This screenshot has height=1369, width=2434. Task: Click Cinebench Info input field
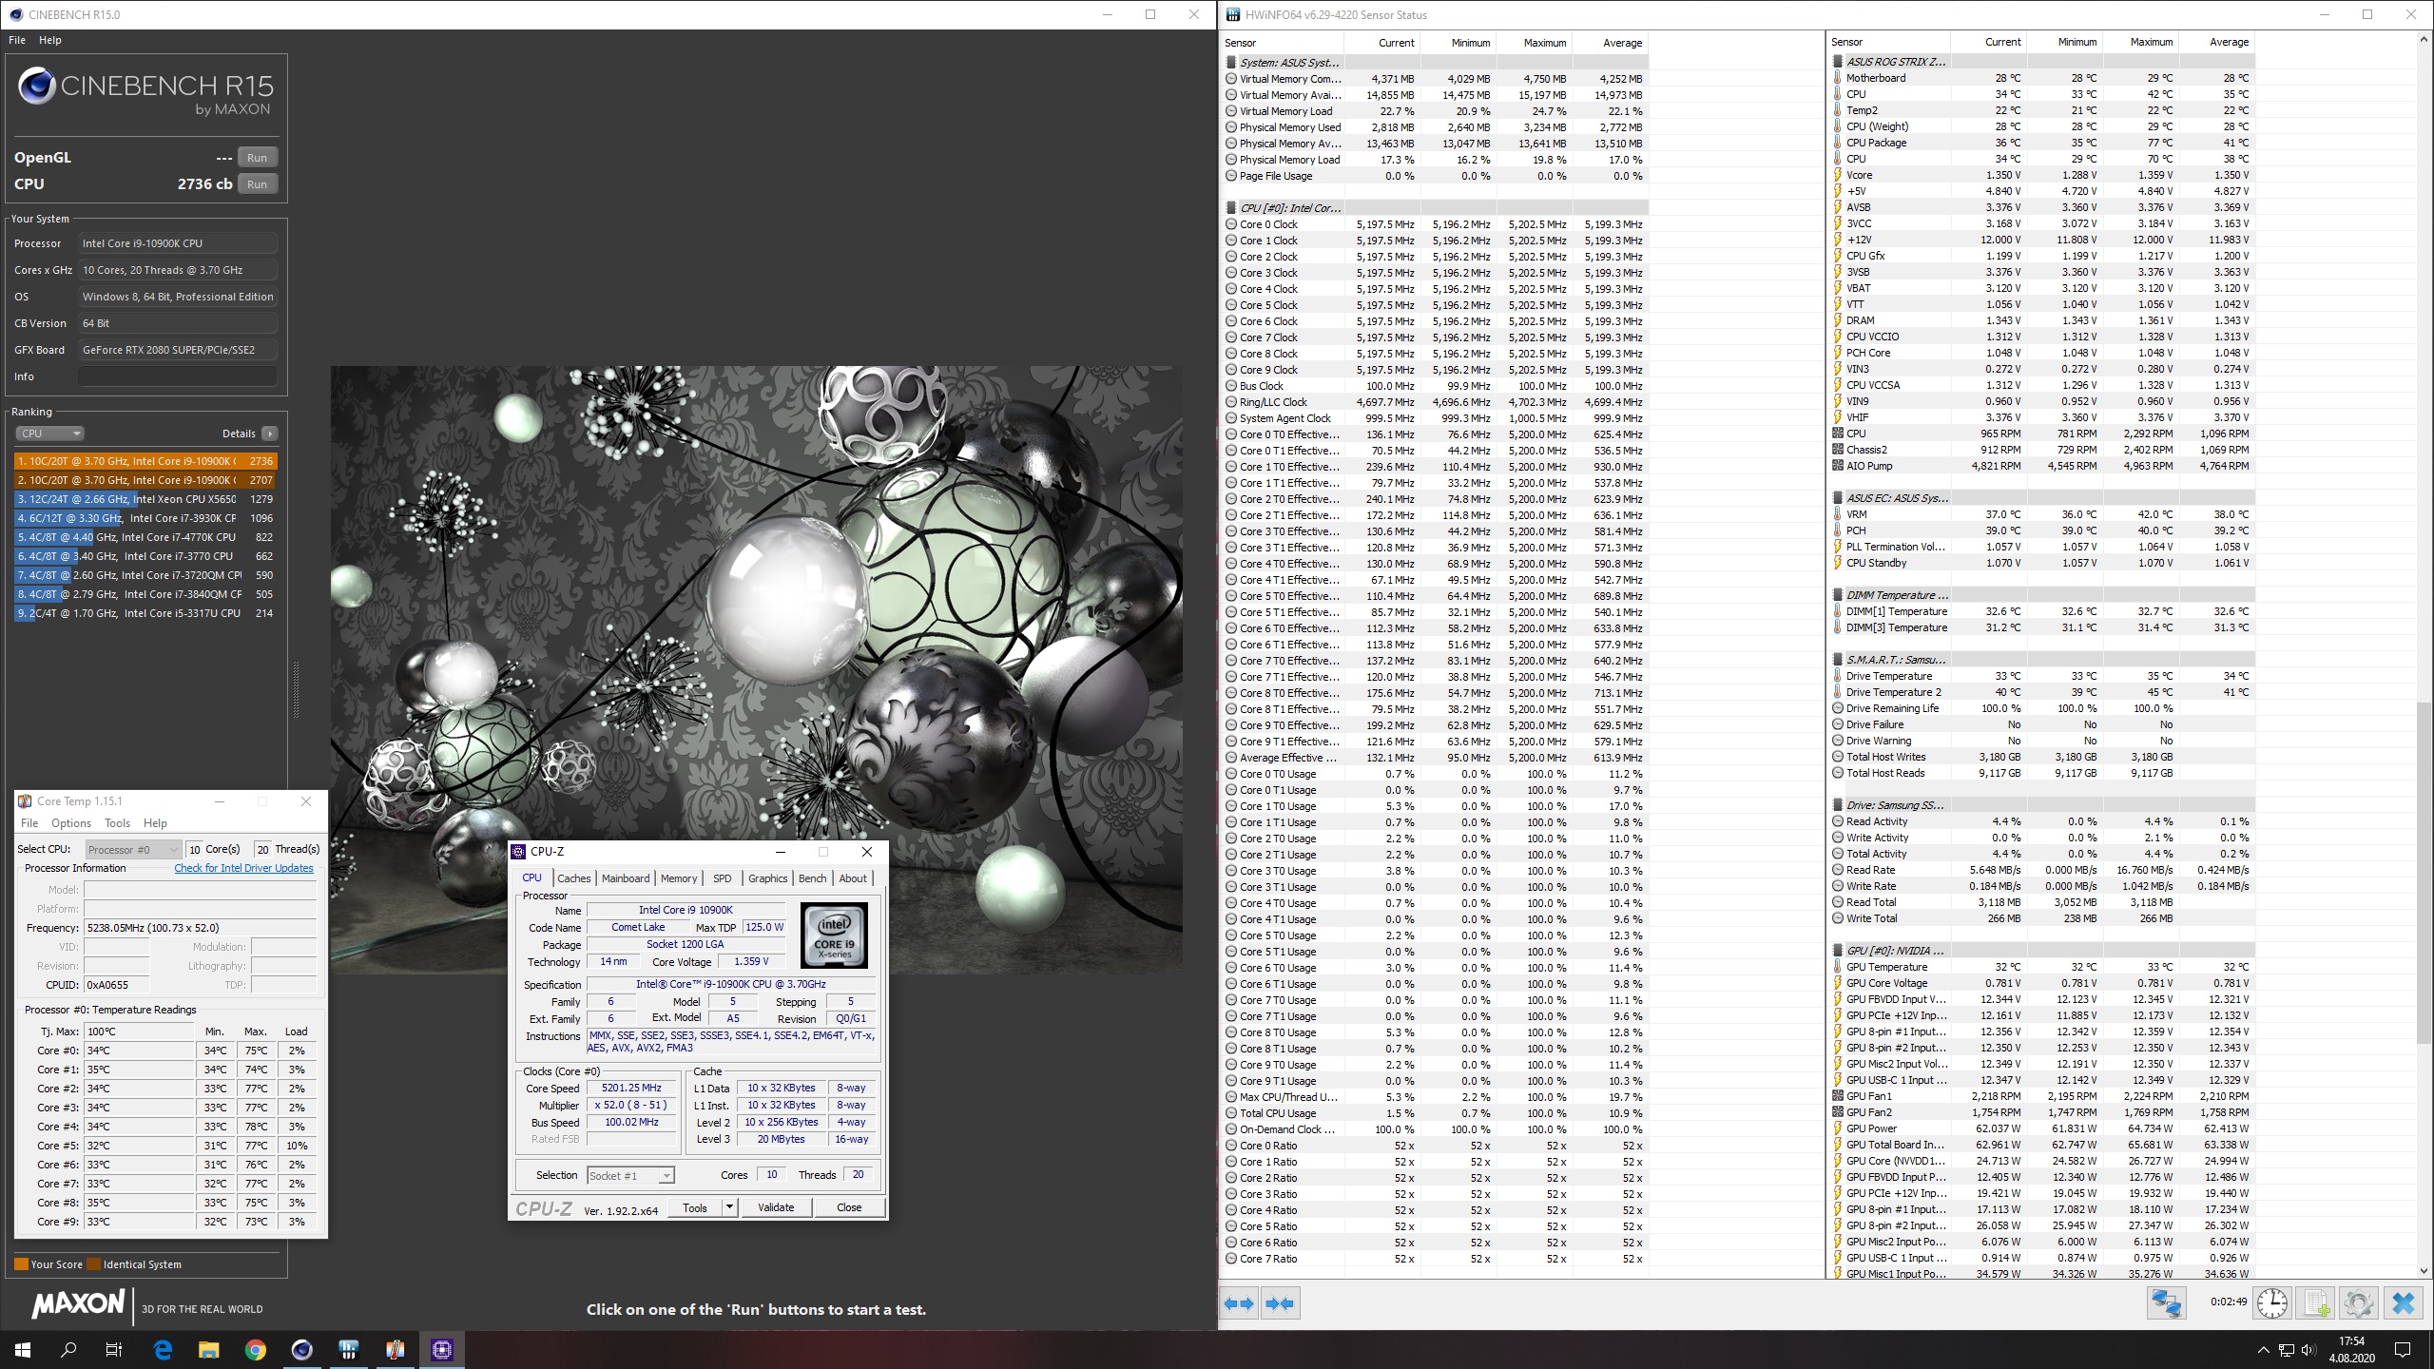(178, 376)
